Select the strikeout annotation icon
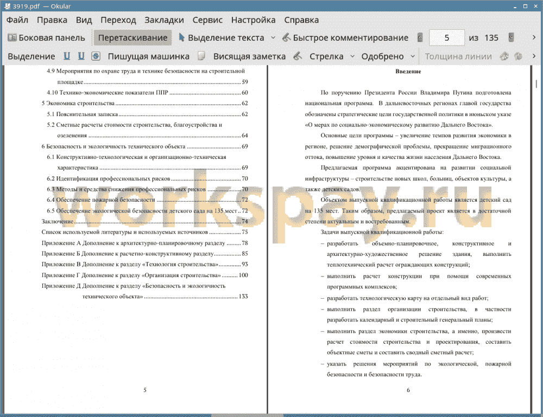The height and width of the screenshot is (417, 543). [96, 56]
